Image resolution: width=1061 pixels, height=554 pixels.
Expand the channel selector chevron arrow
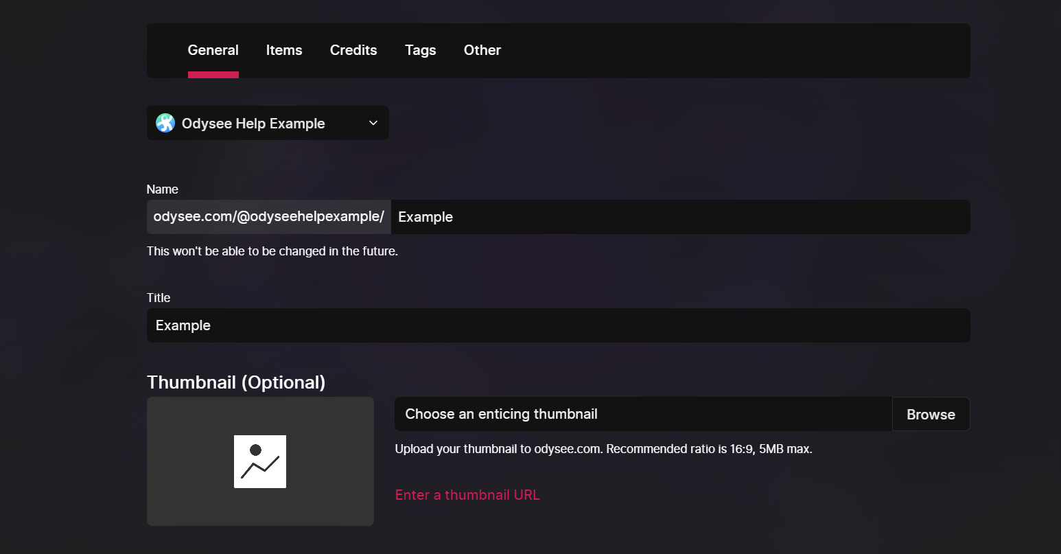tap(373, 123)
